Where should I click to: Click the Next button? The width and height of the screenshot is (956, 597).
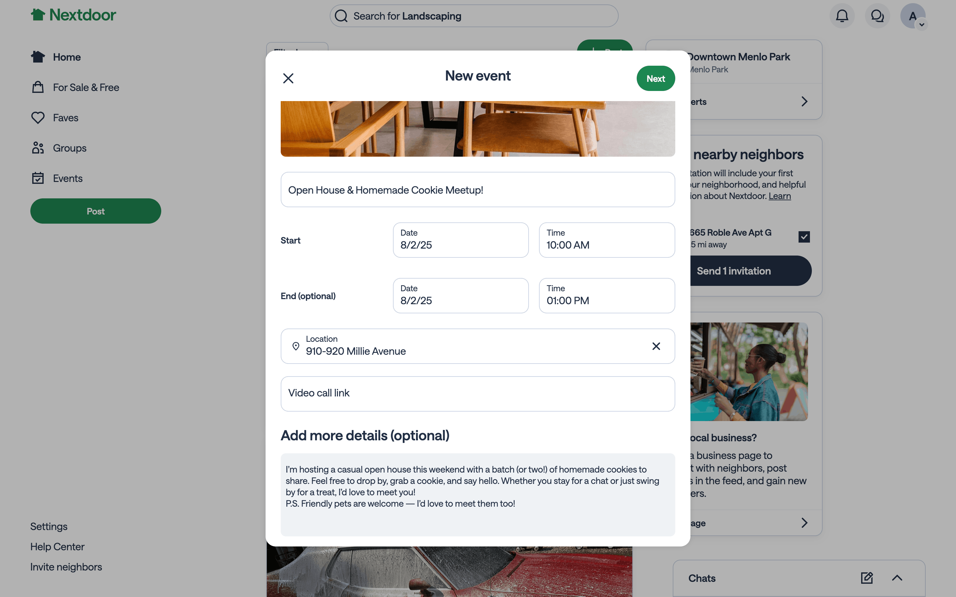tap(655, 79)
